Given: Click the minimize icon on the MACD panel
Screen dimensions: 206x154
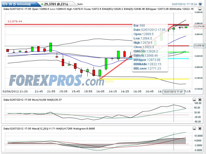Looking at the screenshot, I should [194, 128].
